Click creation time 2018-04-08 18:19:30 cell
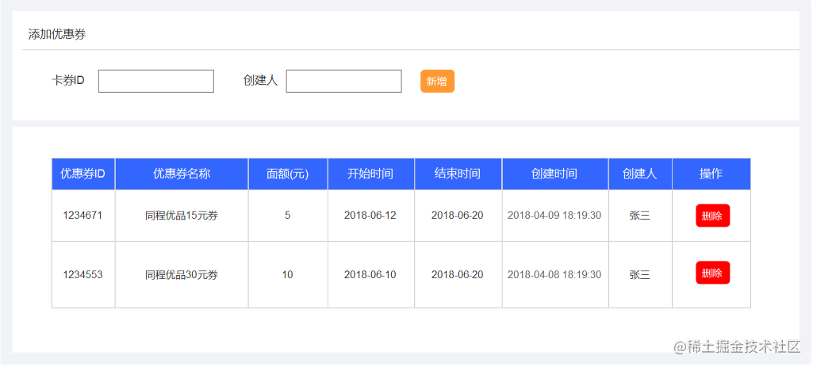Viewport: 813px width, 367px height. [x=554, y=275]
